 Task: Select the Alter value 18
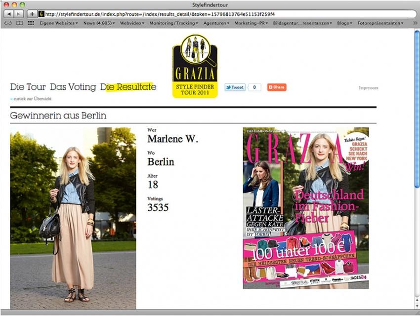[x=153, y=185]
